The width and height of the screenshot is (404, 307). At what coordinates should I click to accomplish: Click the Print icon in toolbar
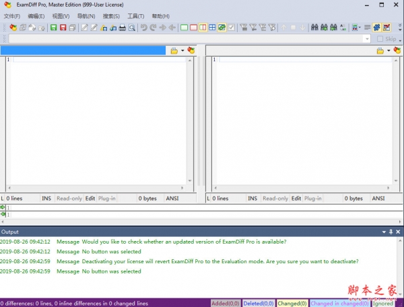pos(123,28)
